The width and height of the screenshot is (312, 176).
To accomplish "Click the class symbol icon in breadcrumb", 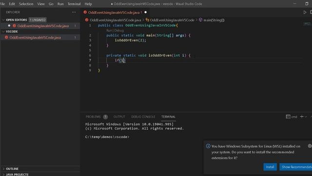I will [147, 20].
